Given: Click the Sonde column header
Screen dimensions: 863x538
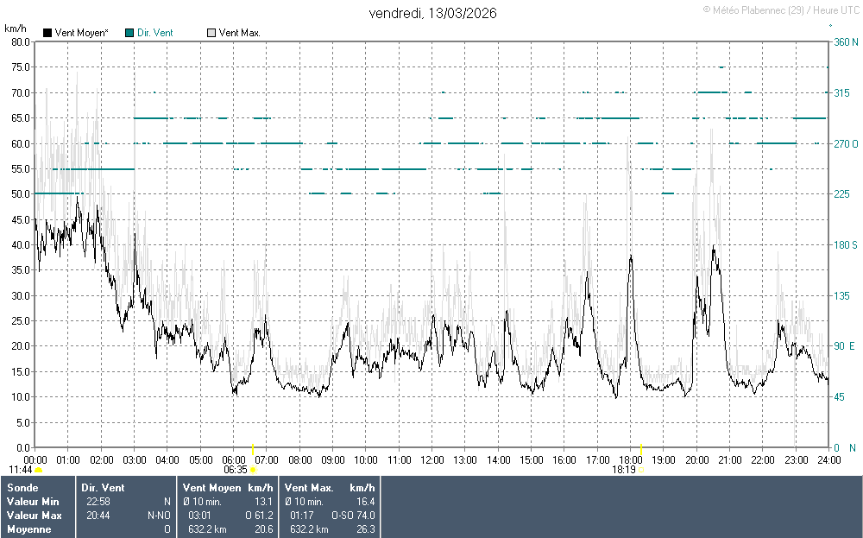Looking at the screenshot, I should (x=22, y=488).
